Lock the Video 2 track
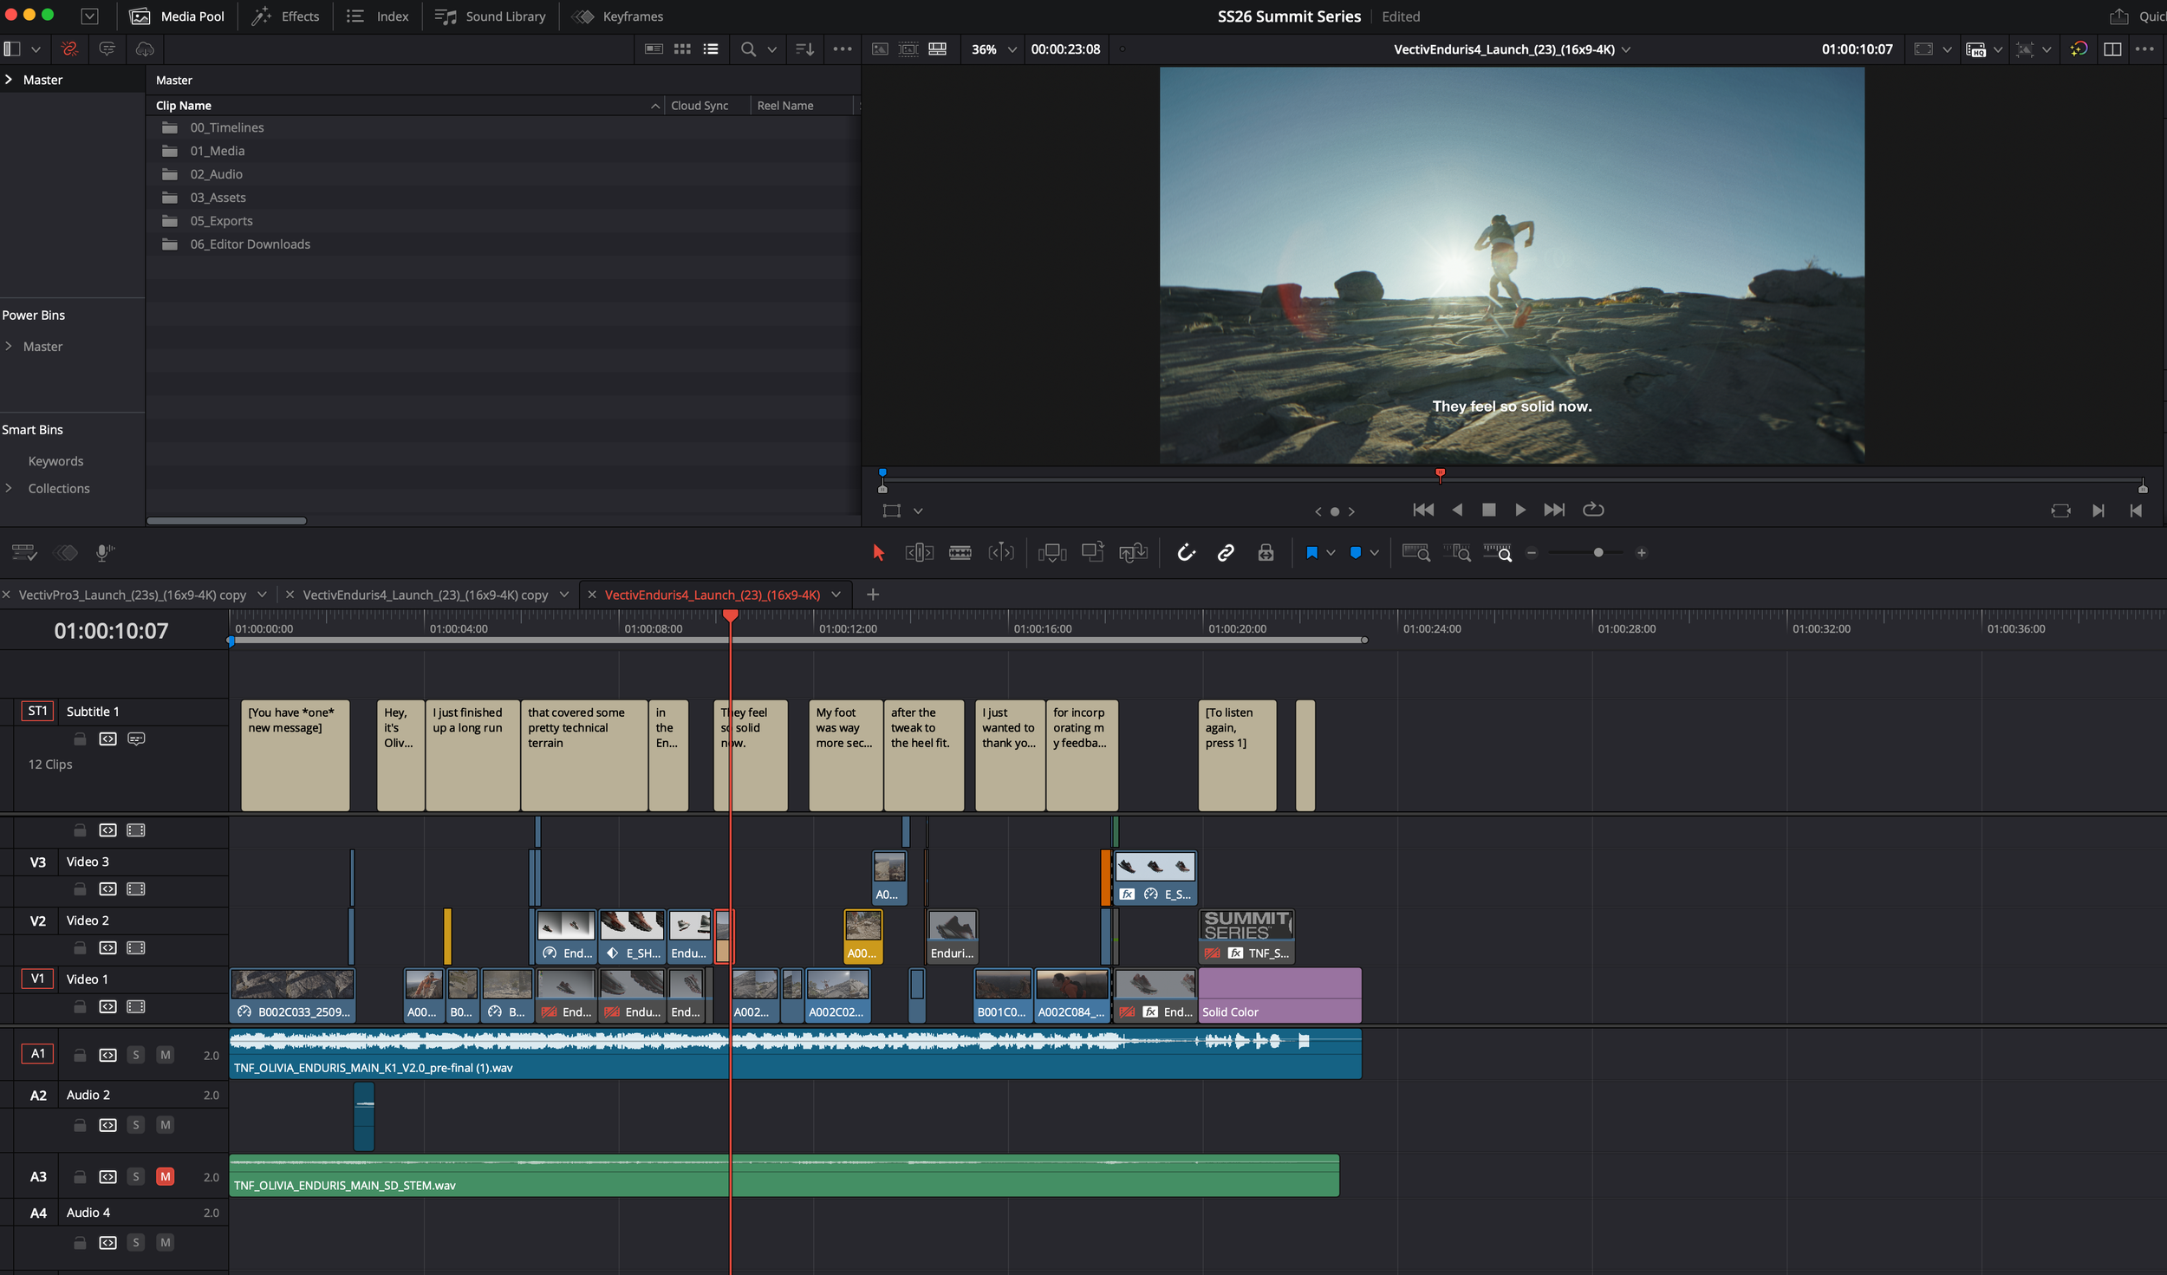The height and width of the screenshot is (1275, 2167). click(x=80, y=947)
